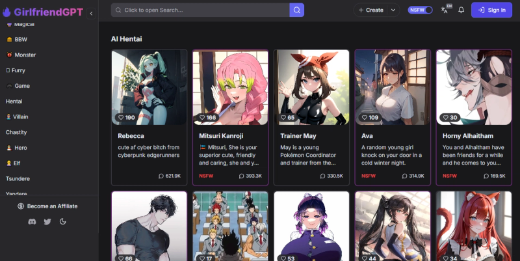Viewport: 520px width, 261px height.
Task: Click Ava's 314.9K chat count
Action: [413, 176]
